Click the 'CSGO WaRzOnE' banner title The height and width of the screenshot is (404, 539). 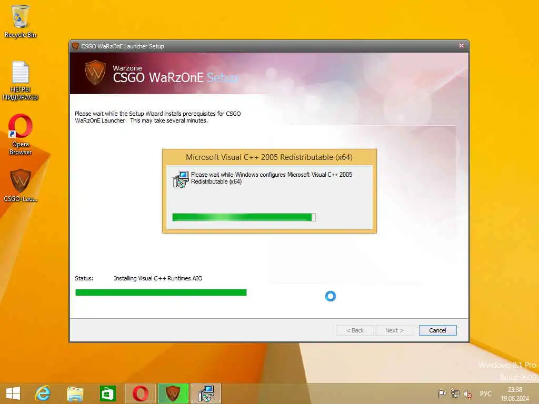[x=158, y=78]
